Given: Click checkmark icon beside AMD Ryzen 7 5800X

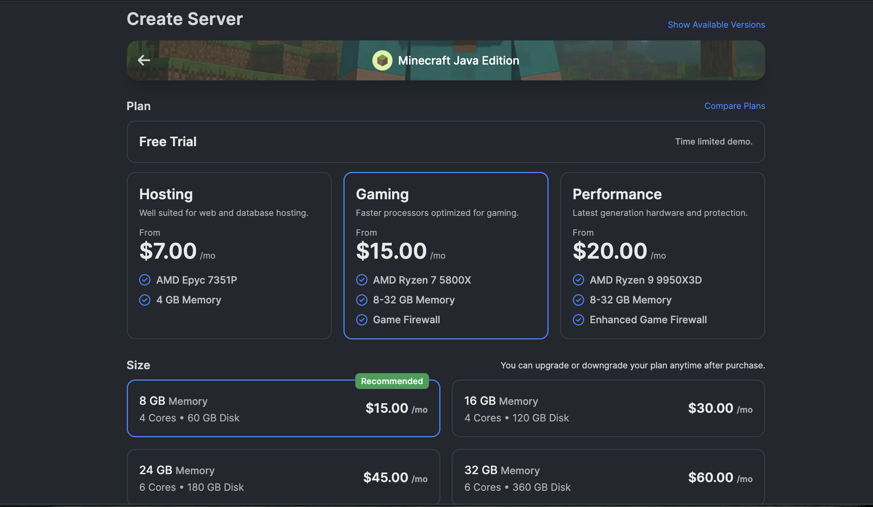Looking at the screenshot, I should click(362, 280).
